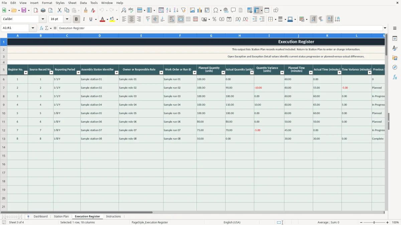Click the Insert Comment icon

point(233,10)
